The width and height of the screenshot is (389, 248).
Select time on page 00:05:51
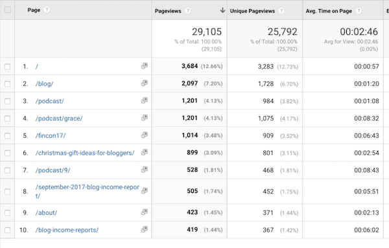pos(366,192)
